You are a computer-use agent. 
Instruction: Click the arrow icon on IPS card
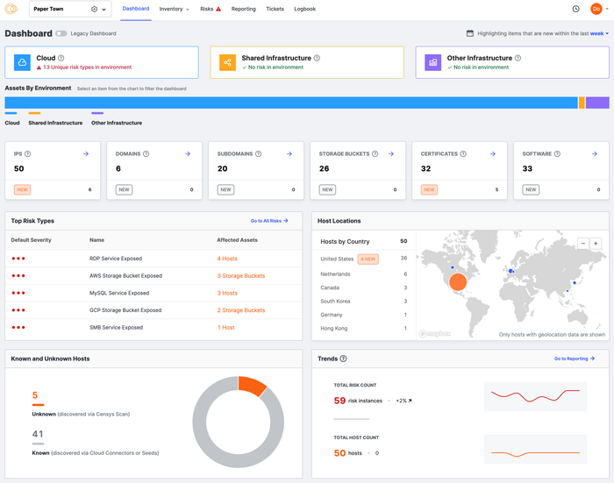click(x=86, y=154)
